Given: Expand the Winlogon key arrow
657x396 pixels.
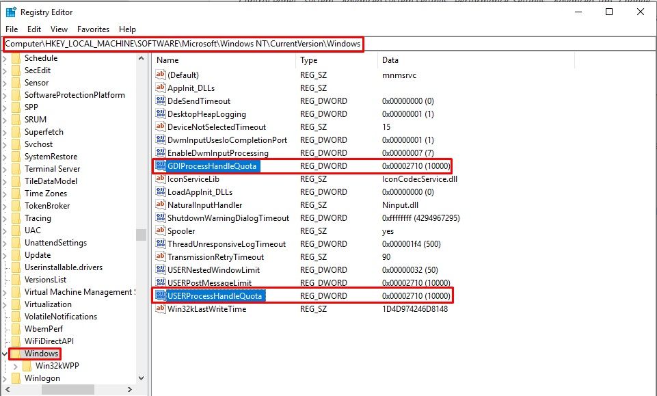Looking at the screenshot, I should (x=5, y=378).
